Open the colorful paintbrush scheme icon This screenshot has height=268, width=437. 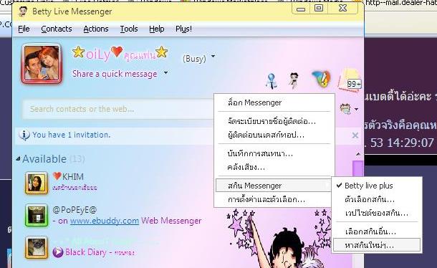tap(321, 79)
